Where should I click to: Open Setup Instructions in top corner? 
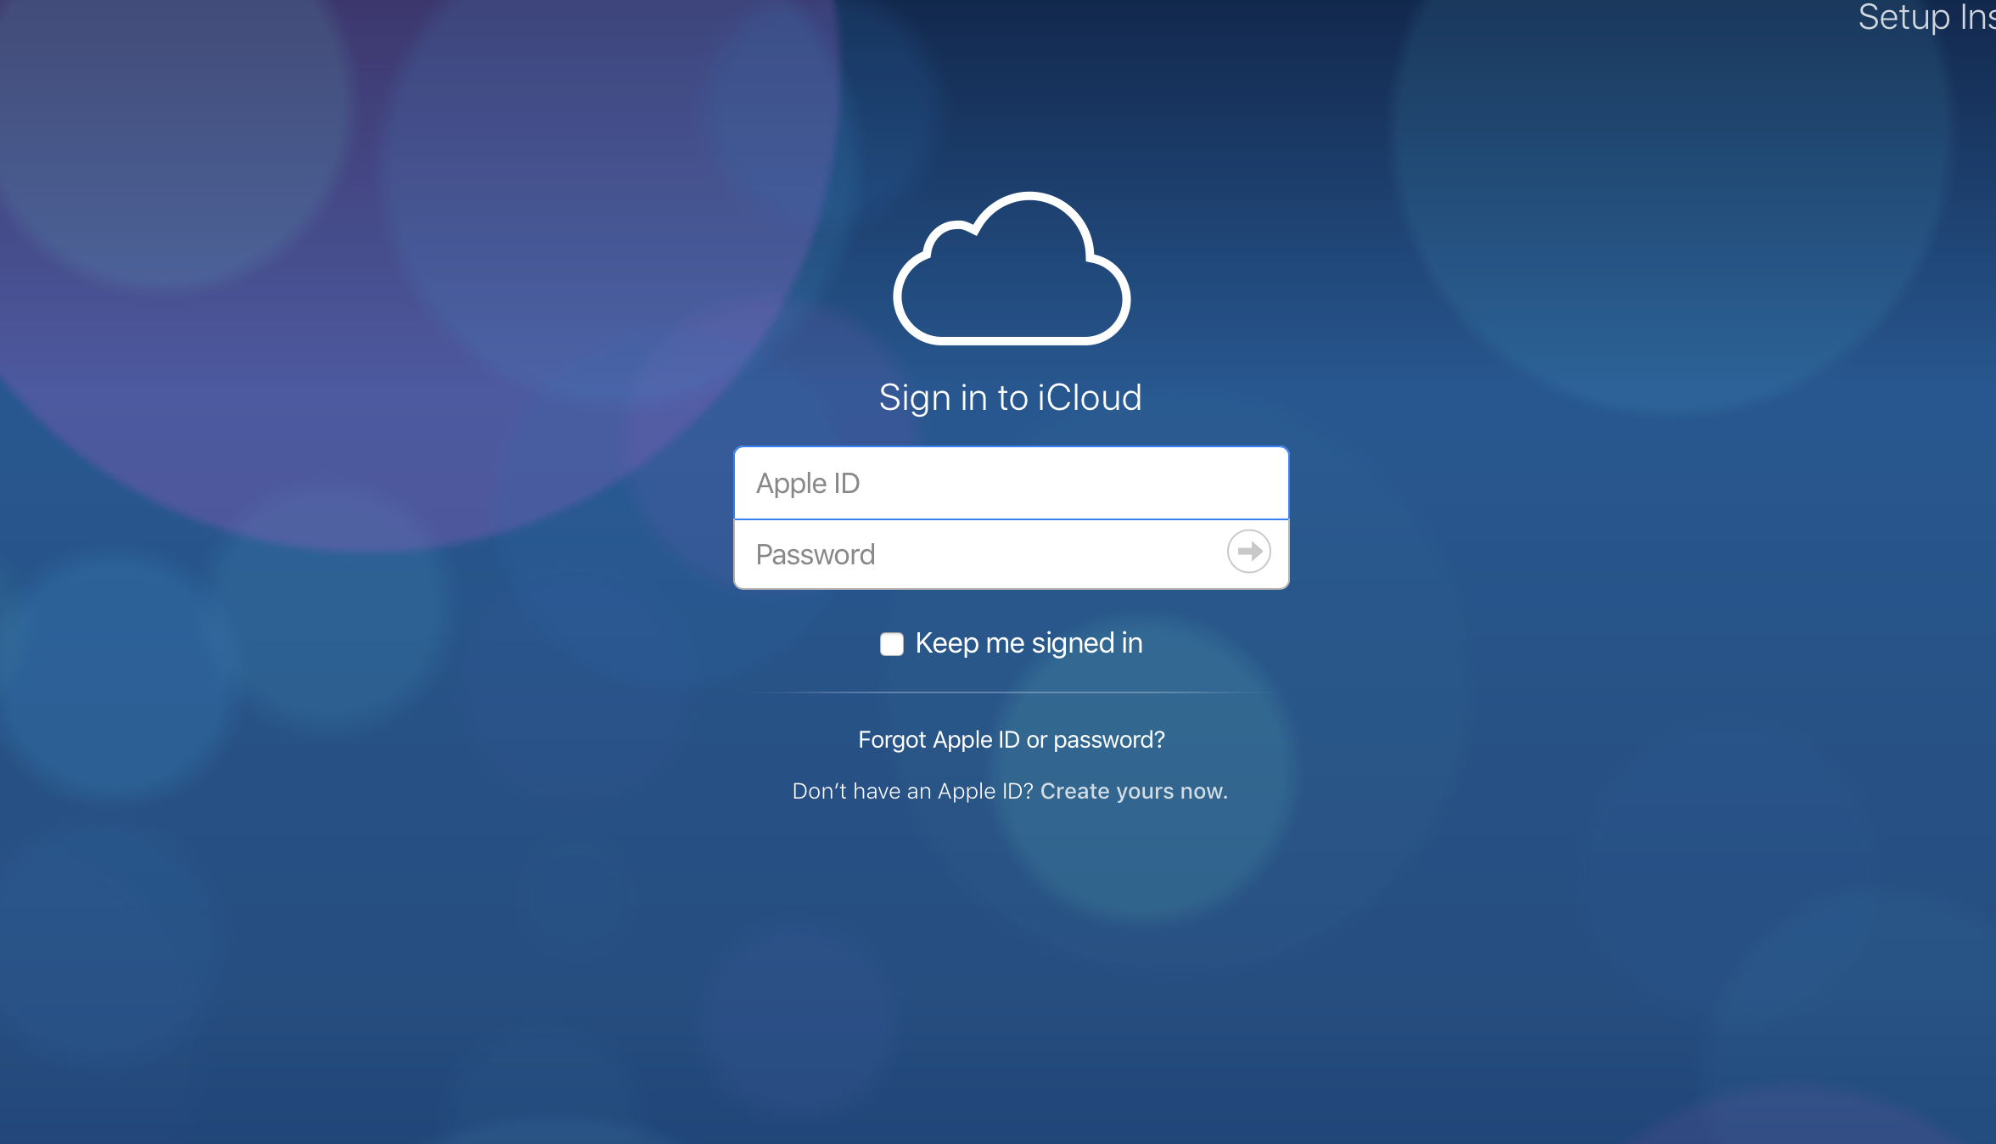(1926, 17)
